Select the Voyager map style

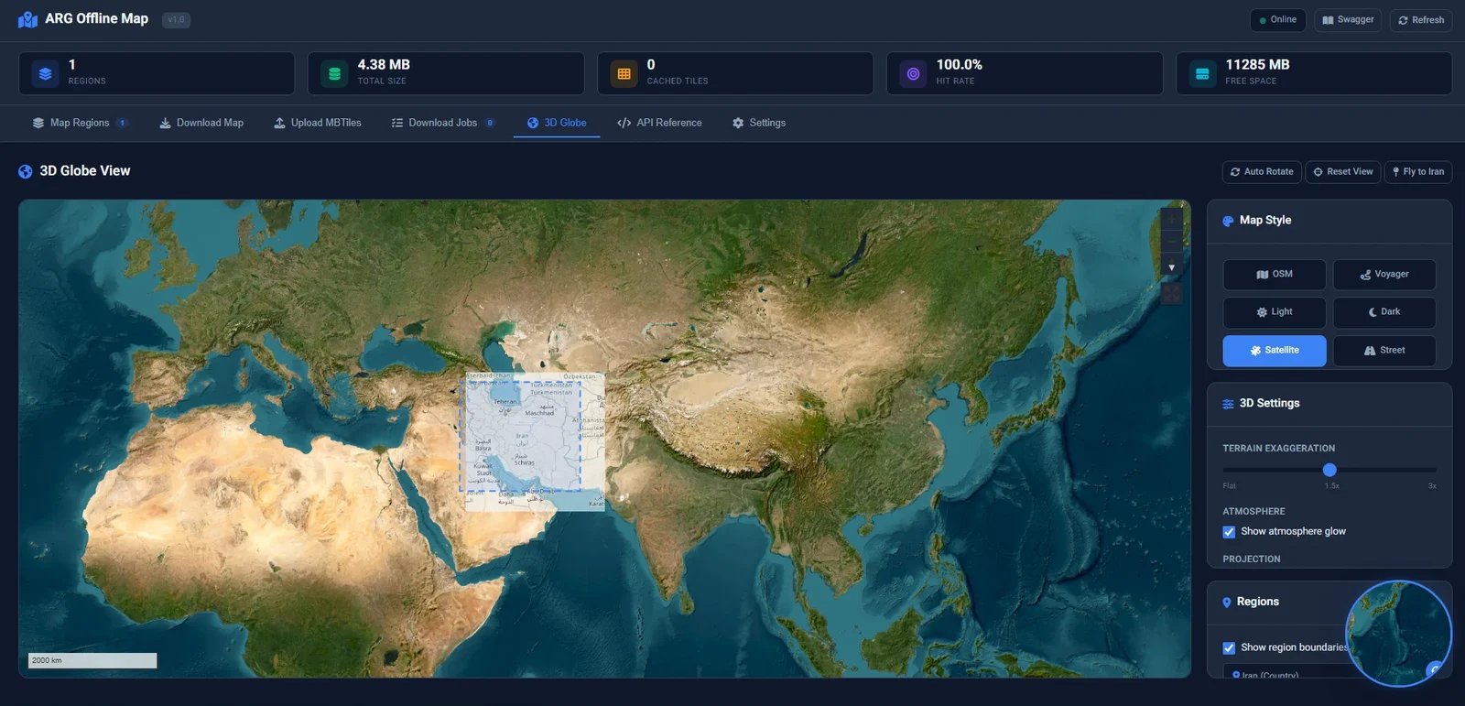1384,275
